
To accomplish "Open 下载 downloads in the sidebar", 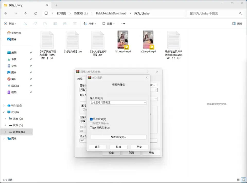I will coord(12,59).
